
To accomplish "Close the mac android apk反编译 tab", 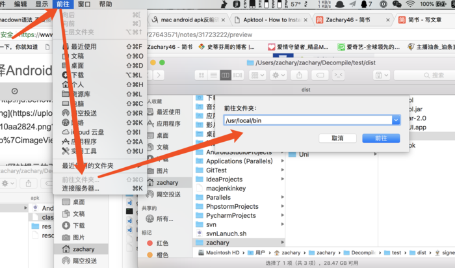I will (x=223, y=20).
